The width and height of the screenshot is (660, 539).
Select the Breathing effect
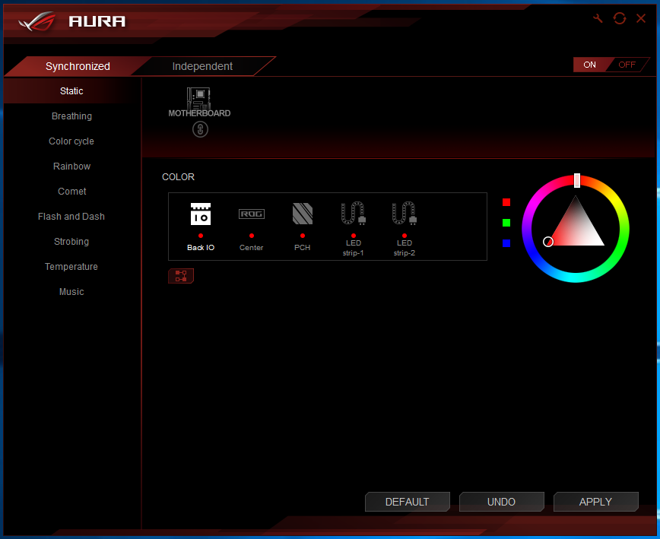(71, 116)
